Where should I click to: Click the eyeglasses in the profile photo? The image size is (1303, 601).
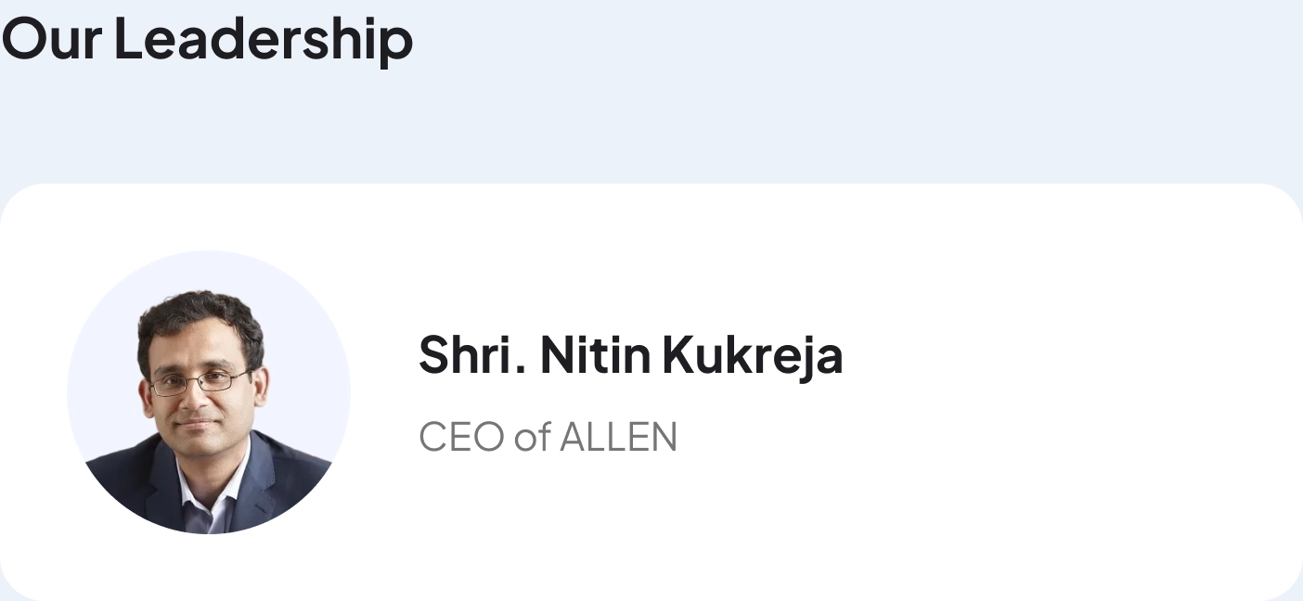click(x=198, y=381)
